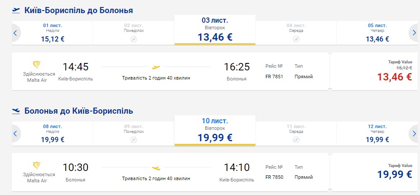
Task: Click the returning plane icon beside Болонья heading
Action: (x=16, y=111)
